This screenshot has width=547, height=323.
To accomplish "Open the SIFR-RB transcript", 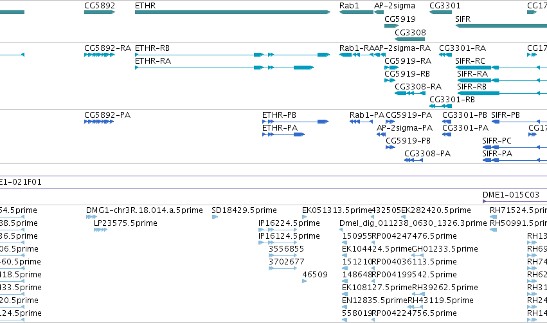I will coord(502,93).
